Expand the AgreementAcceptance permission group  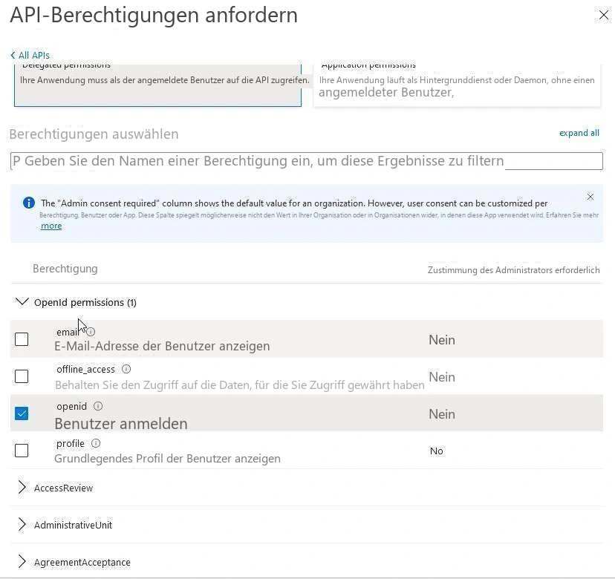pos(22,562)
